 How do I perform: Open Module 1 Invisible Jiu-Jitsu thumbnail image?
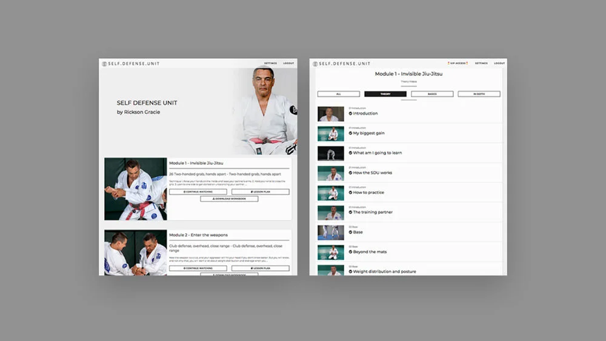point(136,189)
